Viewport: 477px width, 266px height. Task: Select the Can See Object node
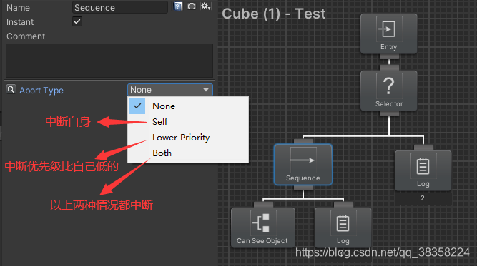[x=263, y=227]
